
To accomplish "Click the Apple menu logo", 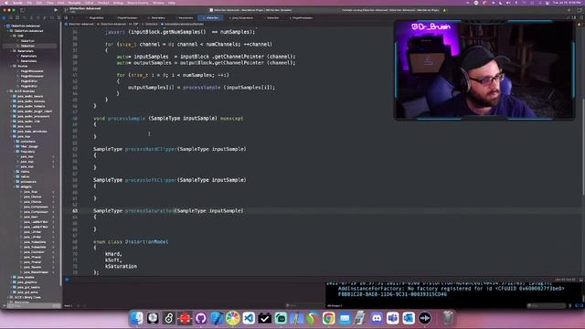I will click(6, 2).
